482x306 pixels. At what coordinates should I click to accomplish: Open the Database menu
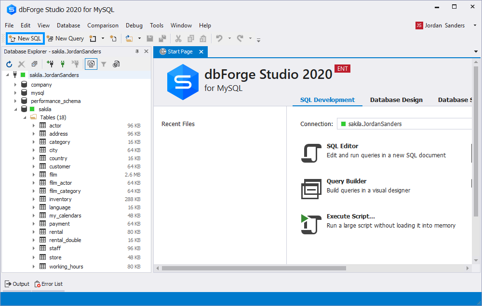click(x=68, y=25)
